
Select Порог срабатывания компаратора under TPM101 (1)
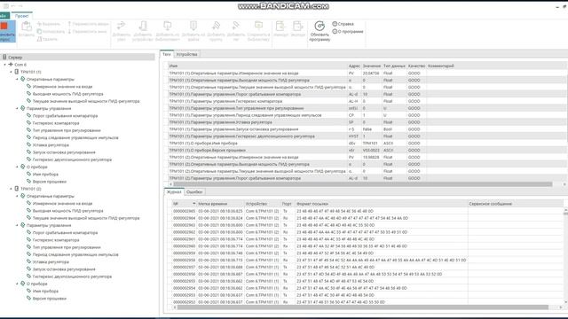coord(65,116)
